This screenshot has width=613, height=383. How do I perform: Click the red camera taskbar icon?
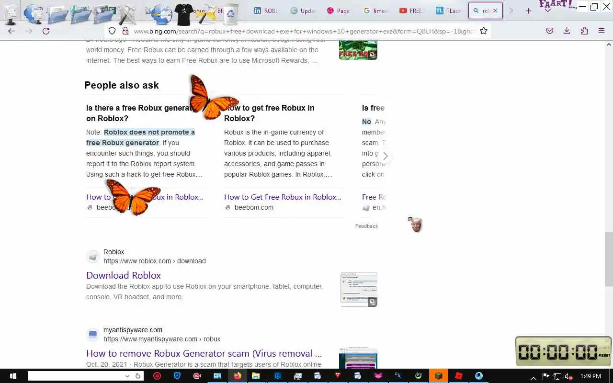coord(197,376)
